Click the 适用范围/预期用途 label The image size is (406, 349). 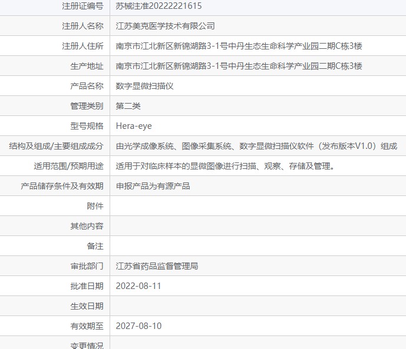pos(68,166)
